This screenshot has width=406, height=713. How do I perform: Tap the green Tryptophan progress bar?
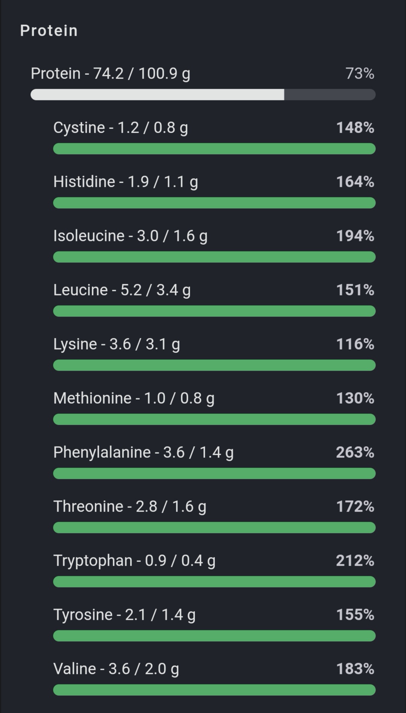(x=214, y=582)
